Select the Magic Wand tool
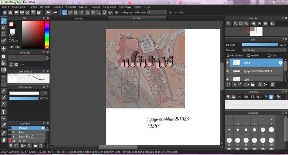 [4, 91]
